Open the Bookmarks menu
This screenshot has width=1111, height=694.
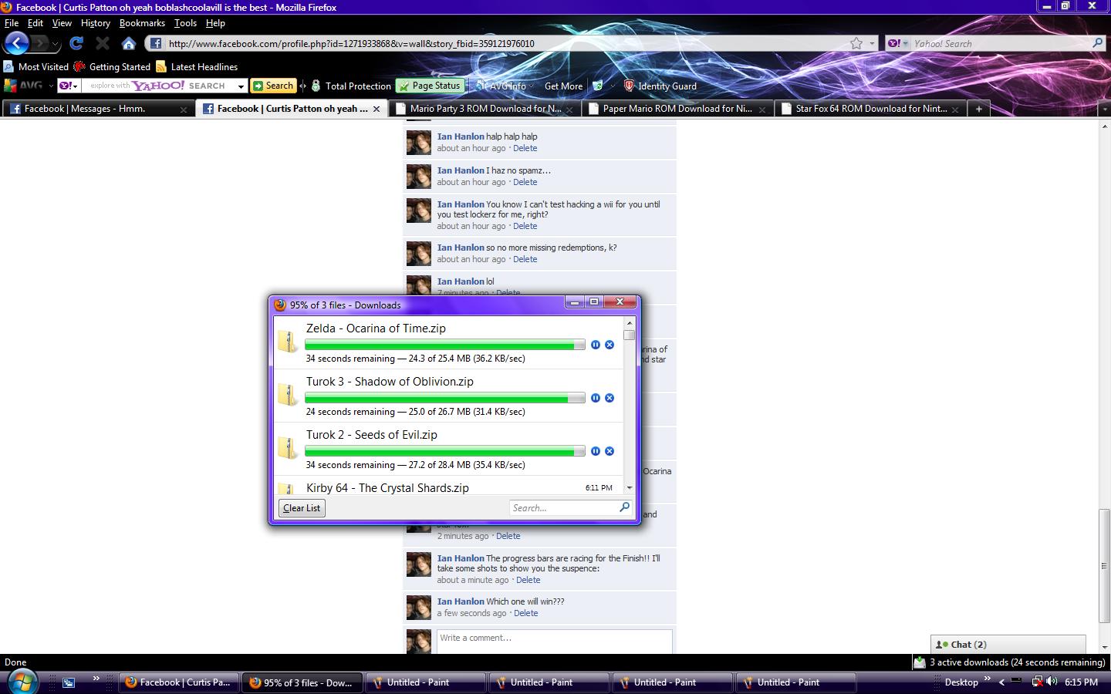(x=142, y=23)
